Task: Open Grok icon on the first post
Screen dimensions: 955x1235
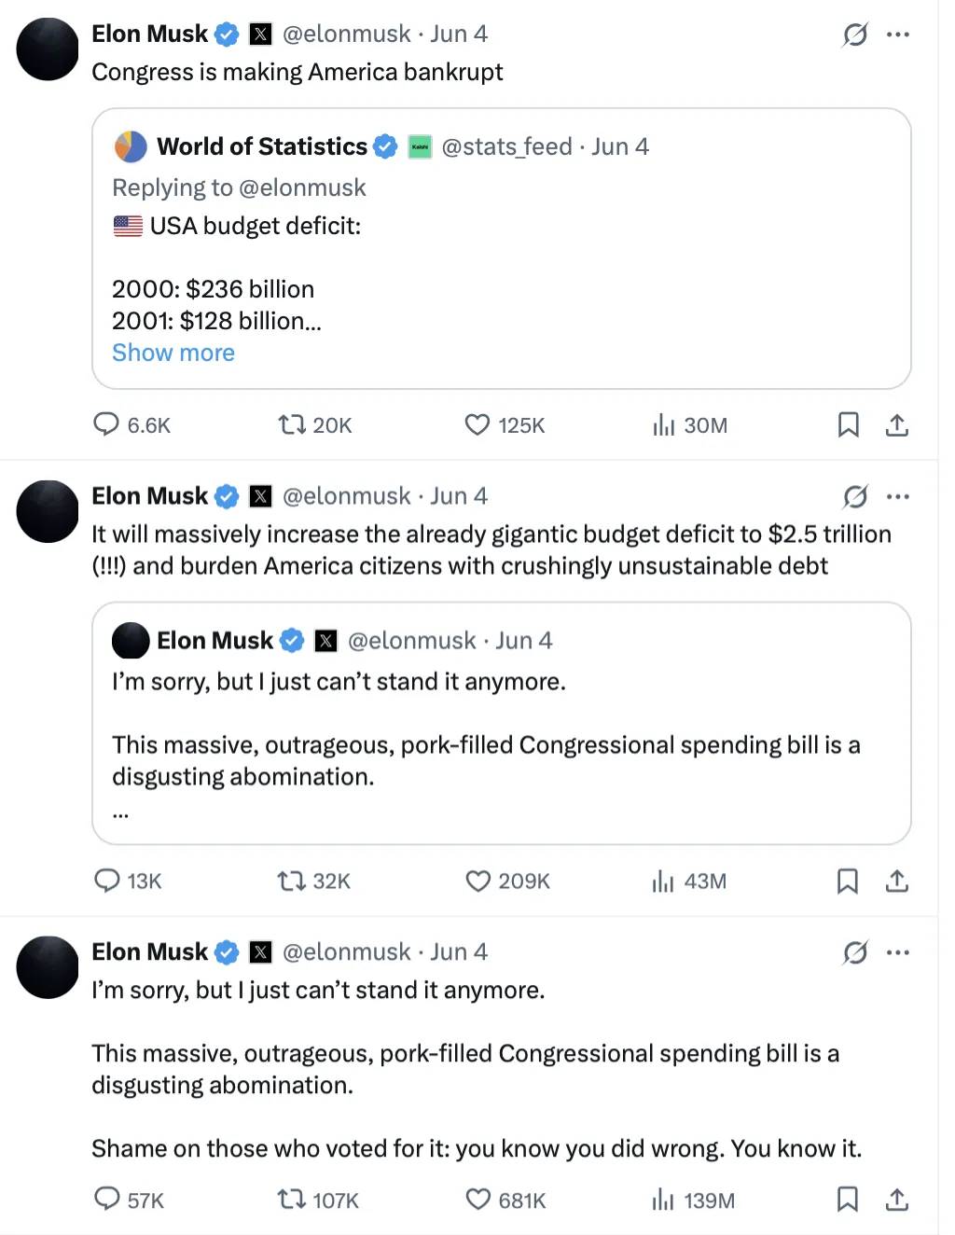Action: pos(855,35)
